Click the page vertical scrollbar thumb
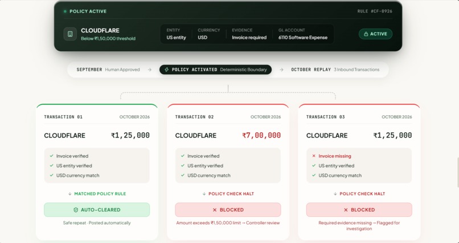The height and width of the screenshot is (243, 459). (x=458, y=172)
